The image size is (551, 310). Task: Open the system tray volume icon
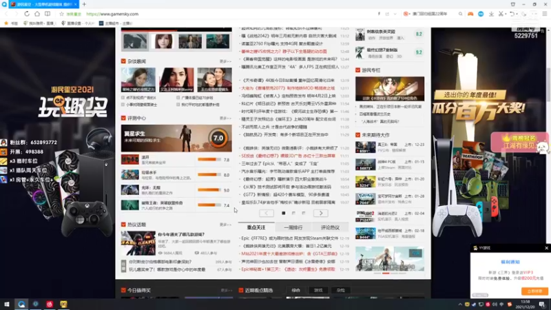(495, 304)
